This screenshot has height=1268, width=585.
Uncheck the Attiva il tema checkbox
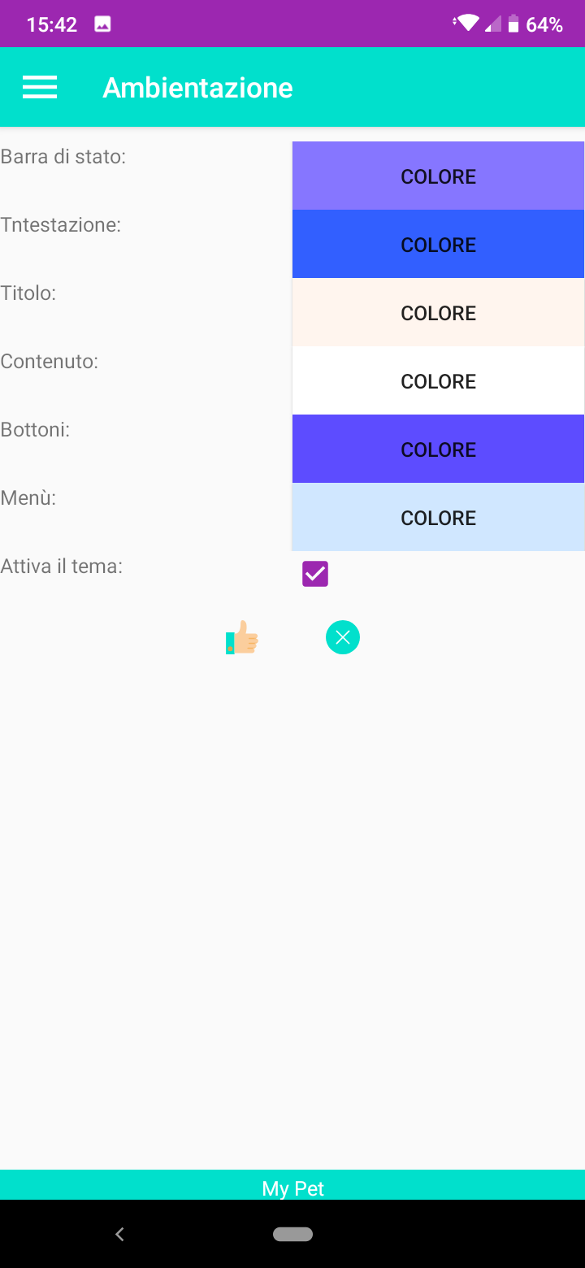[315, 574]
